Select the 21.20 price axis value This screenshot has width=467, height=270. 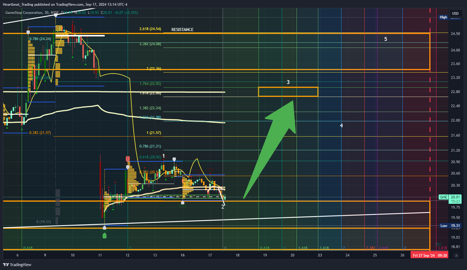pos(455,151)
